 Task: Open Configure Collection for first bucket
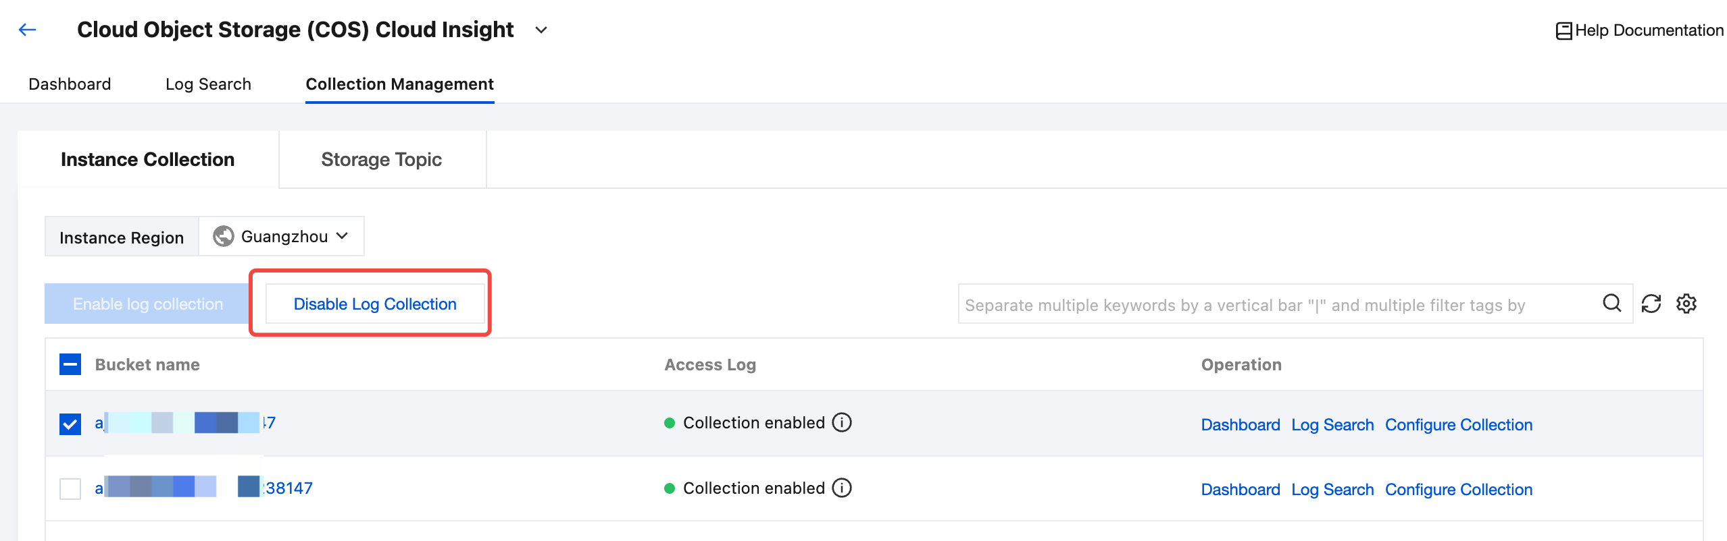point(1458,425)
